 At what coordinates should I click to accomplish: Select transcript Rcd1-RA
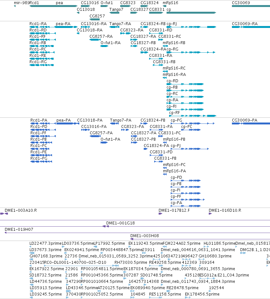38,24
